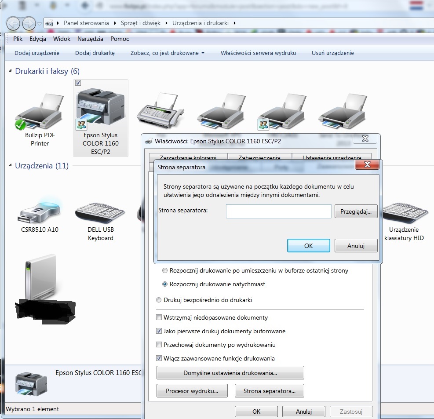Click 'Panel sterowania' in the address breadcrumb
The width and height of the screenshot is (434, 419).
click(86, 23)
